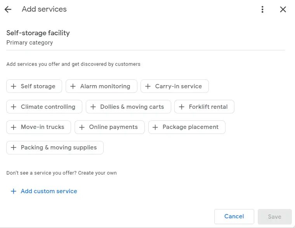The image size is (295, 228).
Task: Click the Add services dialog title
Action: pyautogui.click(x=44, y=9)
